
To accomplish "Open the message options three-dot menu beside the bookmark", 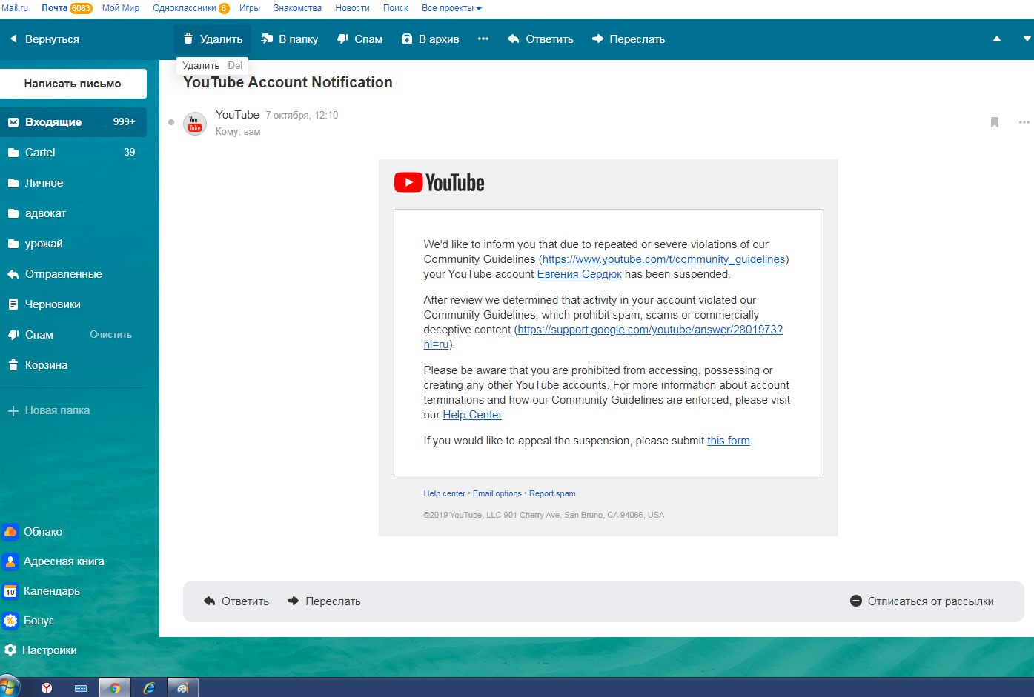I will pyautogui.click(x=1024, y=122).
